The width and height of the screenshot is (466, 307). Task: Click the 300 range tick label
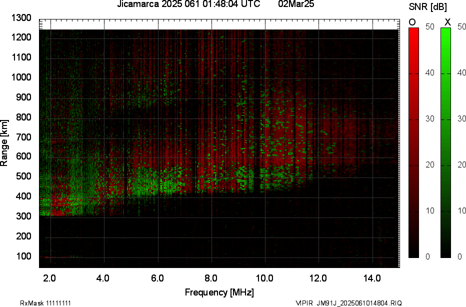pyautogui.click(x=23, y=216)
